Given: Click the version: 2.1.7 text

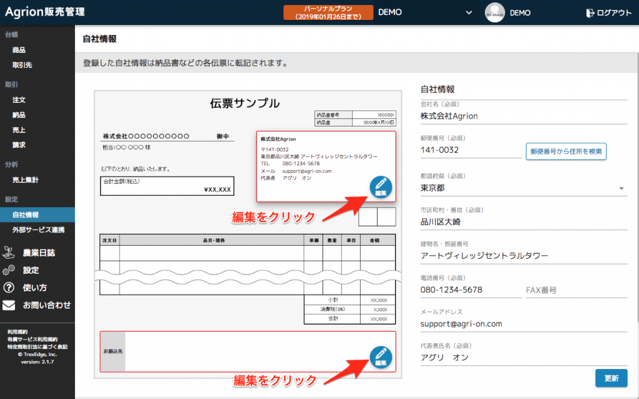Looking at the screenshot, I should click(x=37, y=362).
